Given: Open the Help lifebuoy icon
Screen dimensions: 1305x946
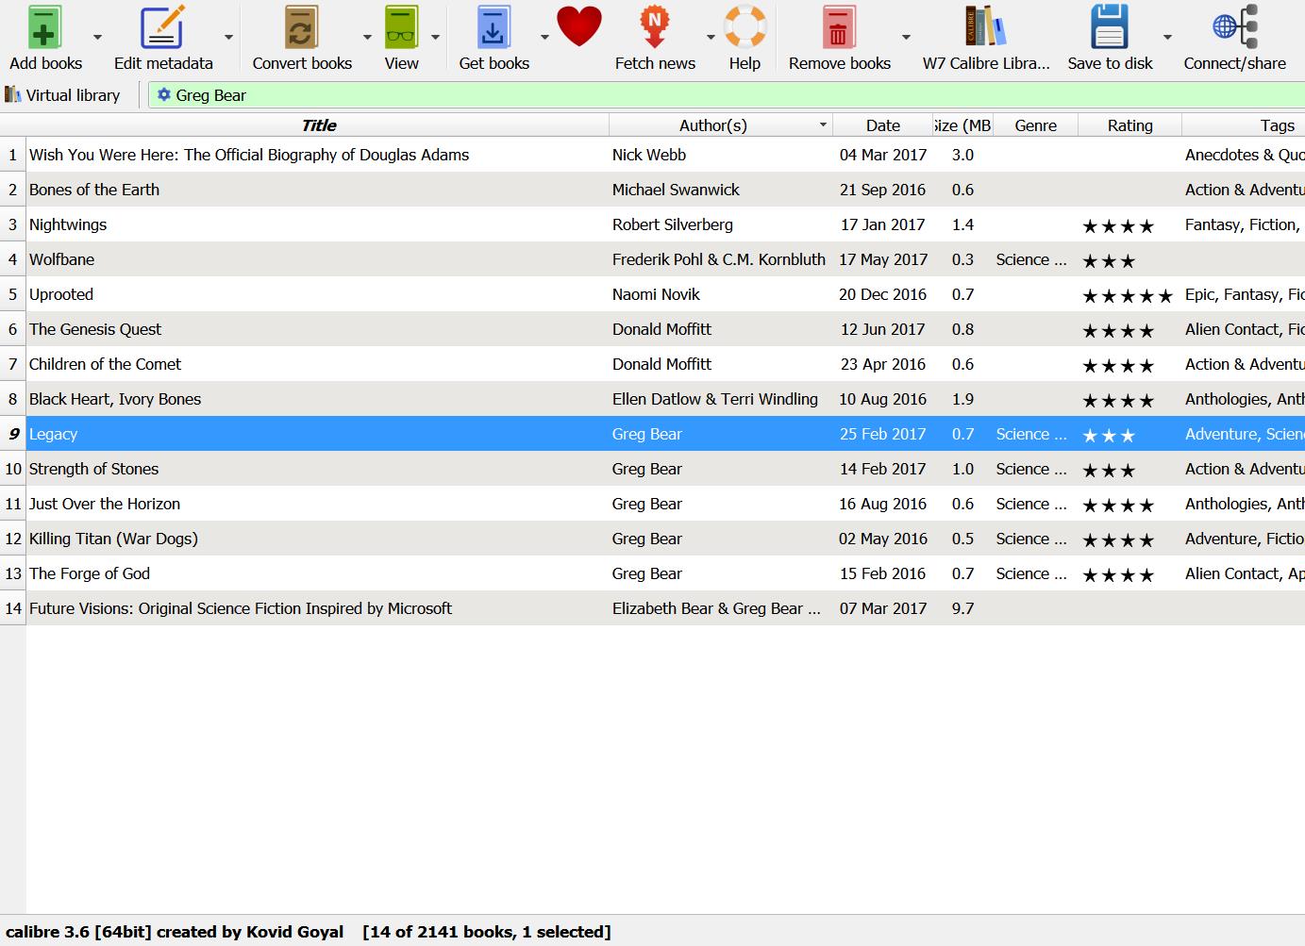Looking at the screenshot, I should point(745,27).
